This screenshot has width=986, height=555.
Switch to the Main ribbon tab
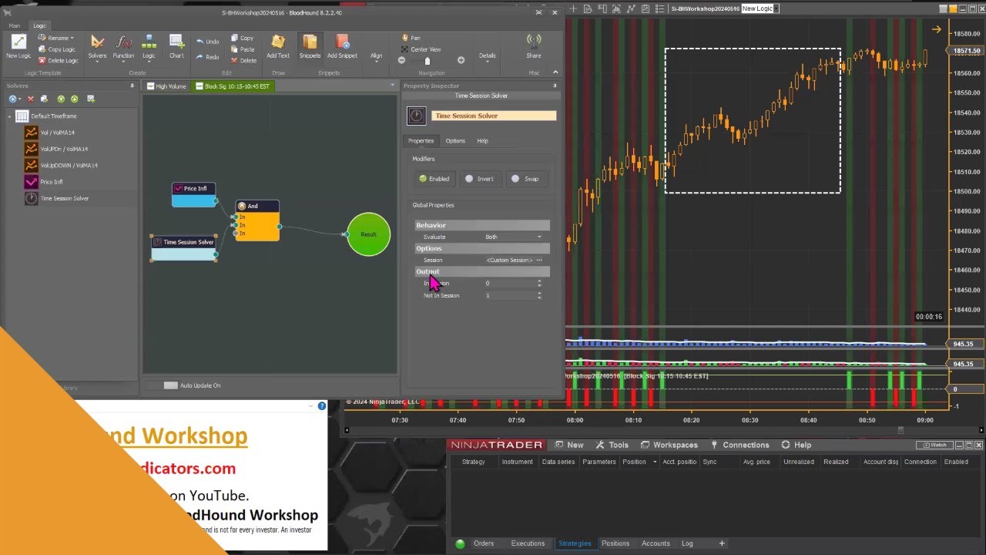coord(15,25)
